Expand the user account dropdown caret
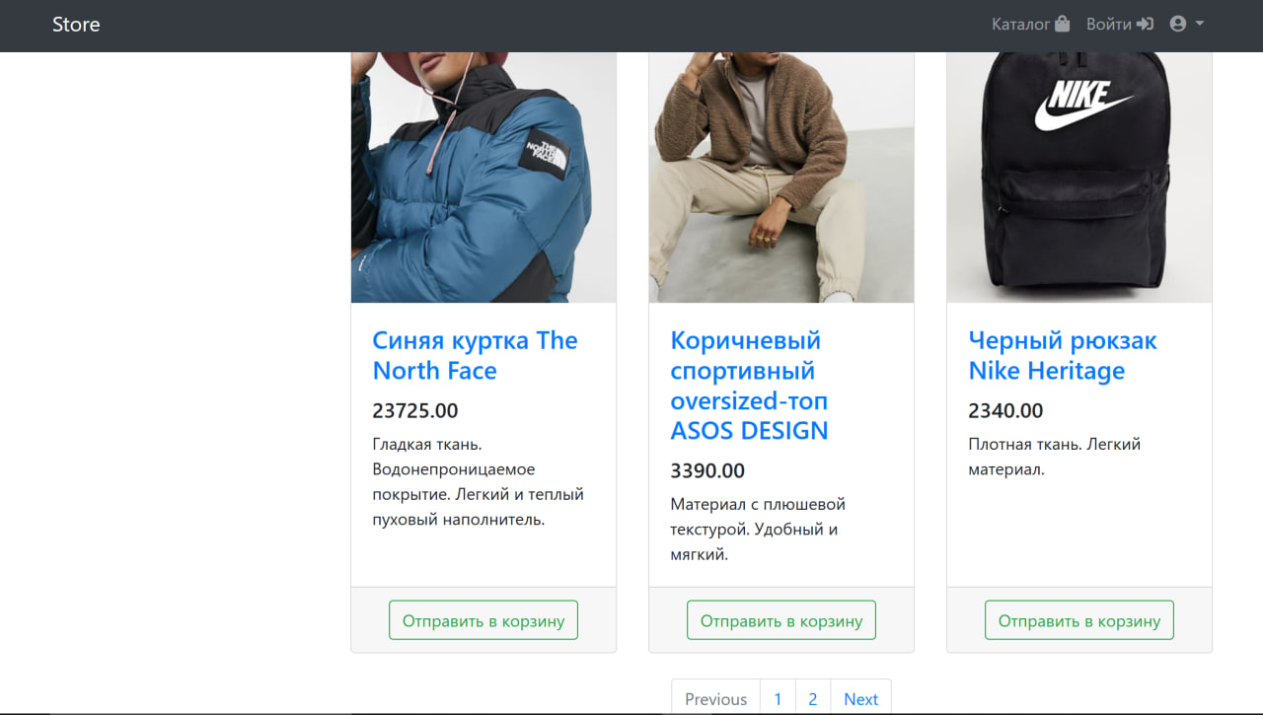The height and width of the screenshot is (715, 1263). pos(1200,24)
